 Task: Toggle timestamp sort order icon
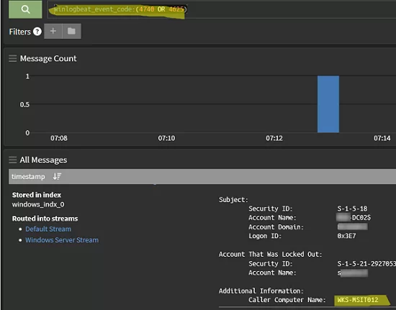click(x=57, y=176)
